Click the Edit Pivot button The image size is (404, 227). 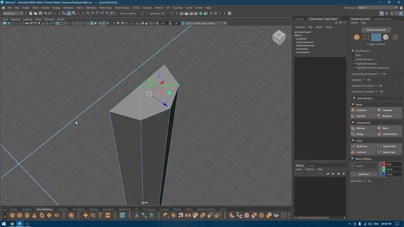(364, 174)
